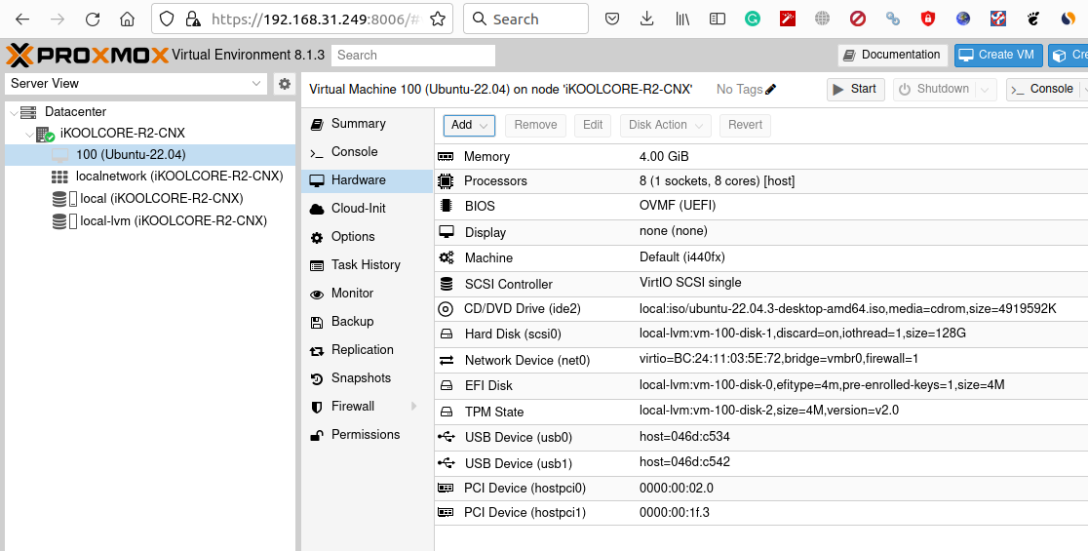The height and width of the screenshot is (551, 1088).
Task: Focus the Proxmox Search field
Action: pyautogui.click(x=413, y=56)
